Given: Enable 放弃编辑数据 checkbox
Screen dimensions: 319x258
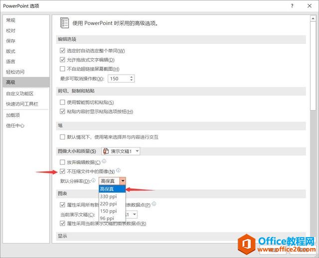Looking at the screenshot, I should coord(62,162).
